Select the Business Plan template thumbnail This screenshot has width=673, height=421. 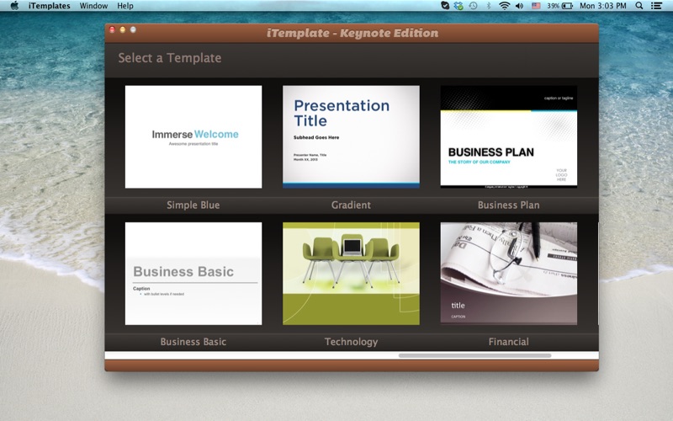pyautogui.click(x=509, y=136)
